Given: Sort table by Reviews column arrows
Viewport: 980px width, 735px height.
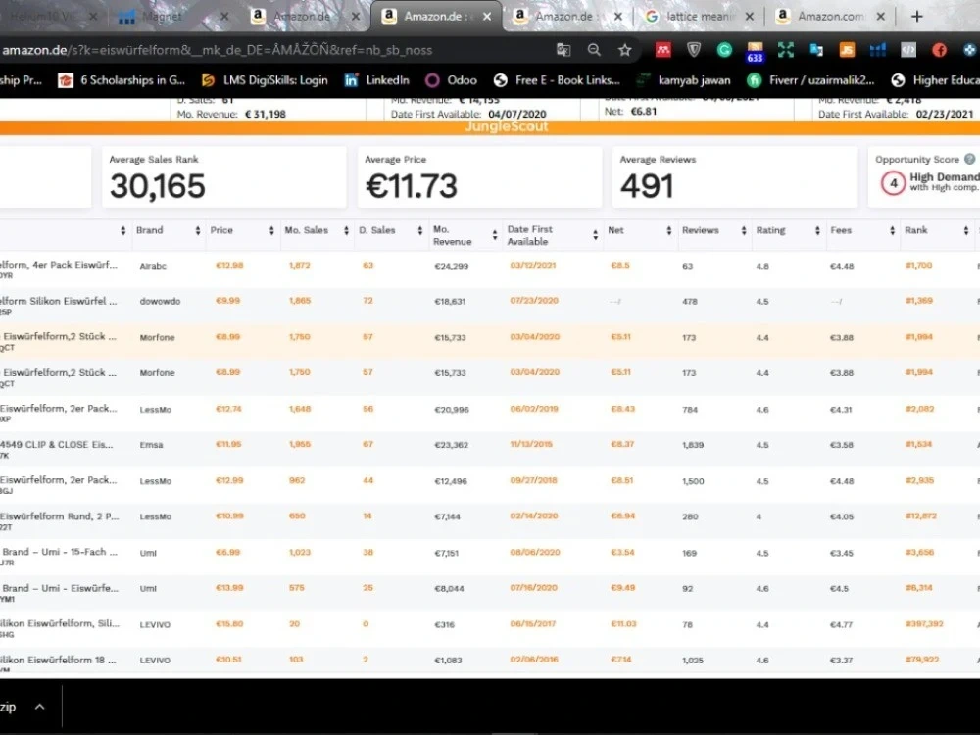Looking at the screenshot, I should pos(743,231).
